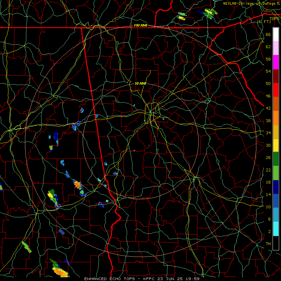Click the K FT units label
281x281 pixels.
click(x=264, y=22)
